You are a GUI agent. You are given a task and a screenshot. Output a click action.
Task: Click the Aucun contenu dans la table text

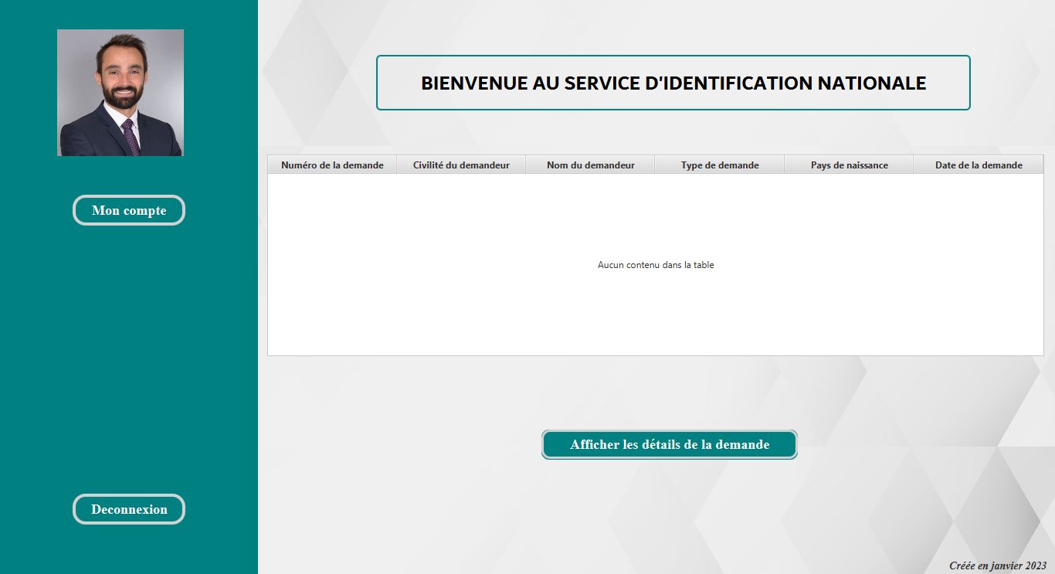pos(655,264)
